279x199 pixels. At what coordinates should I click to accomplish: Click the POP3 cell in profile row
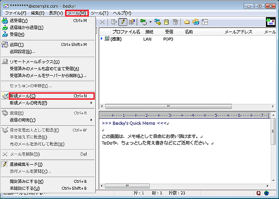tap(168, 39)
